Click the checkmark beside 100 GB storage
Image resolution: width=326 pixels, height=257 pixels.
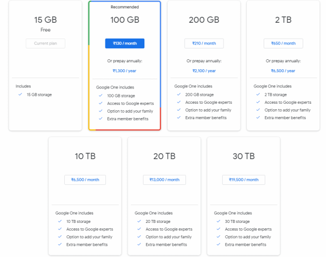100,95
